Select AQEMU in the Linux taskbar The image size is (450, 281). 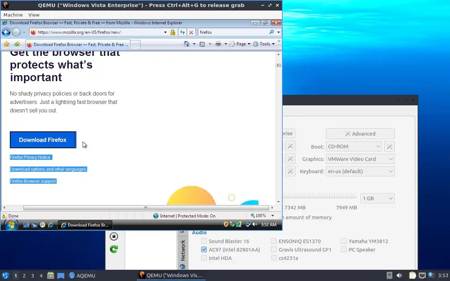pos(82,275)
